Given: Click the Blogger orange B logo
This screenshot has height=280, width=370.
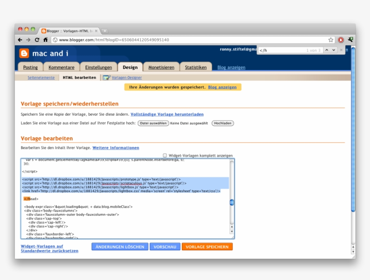Looking at the screenshot, I should [x=25, y=54].
